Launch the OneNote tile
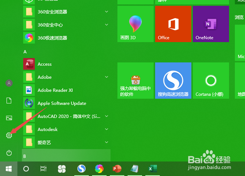This screenshot has height=176, width=245. click(211, 24)
